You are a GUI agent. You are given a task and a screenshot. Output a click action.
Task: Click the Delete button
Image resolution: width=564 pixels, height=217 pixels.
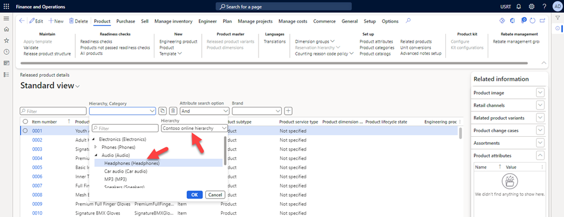click(79, 21)
